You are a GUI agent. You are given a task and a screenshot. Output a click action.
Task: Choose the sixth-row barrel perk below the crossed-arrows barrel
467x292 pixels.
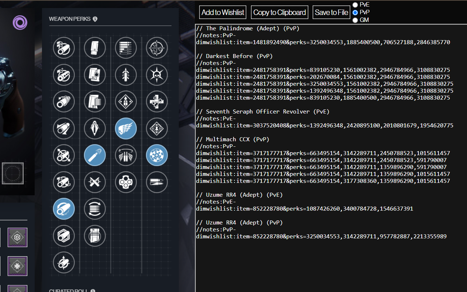pos(64,182)
